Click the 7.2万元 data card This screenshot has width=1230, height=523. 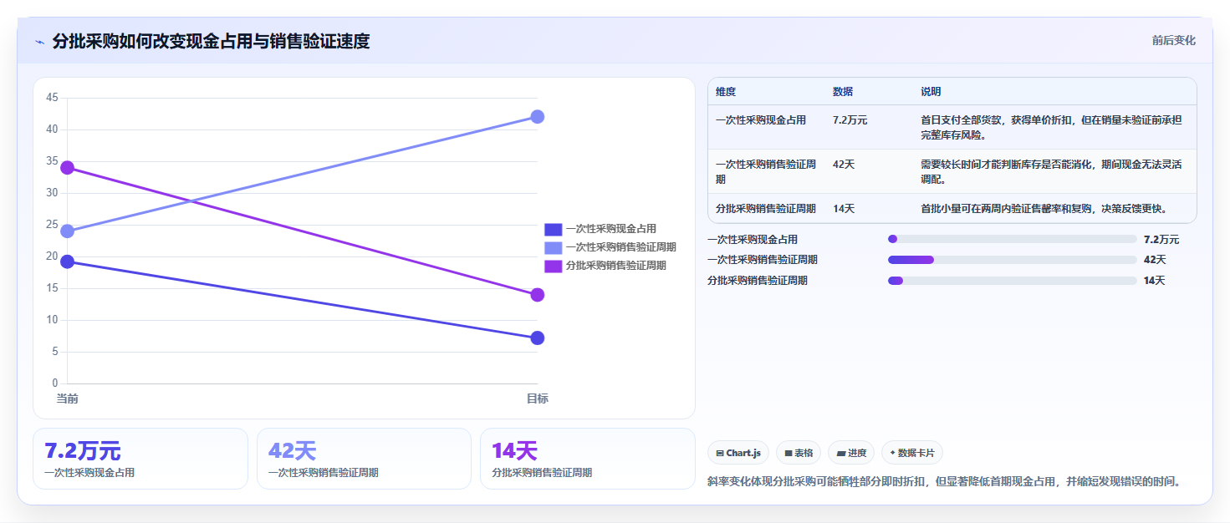pyautogui.click(x=140, y=459)
